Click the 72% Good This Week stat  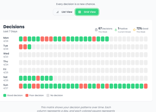tap(141, 30)
